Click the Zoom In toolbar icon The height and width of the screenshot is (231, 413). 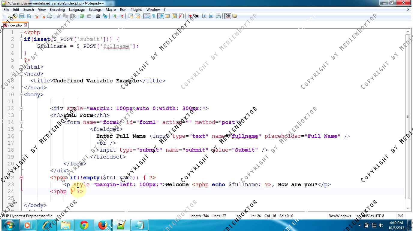coord(114,16)
